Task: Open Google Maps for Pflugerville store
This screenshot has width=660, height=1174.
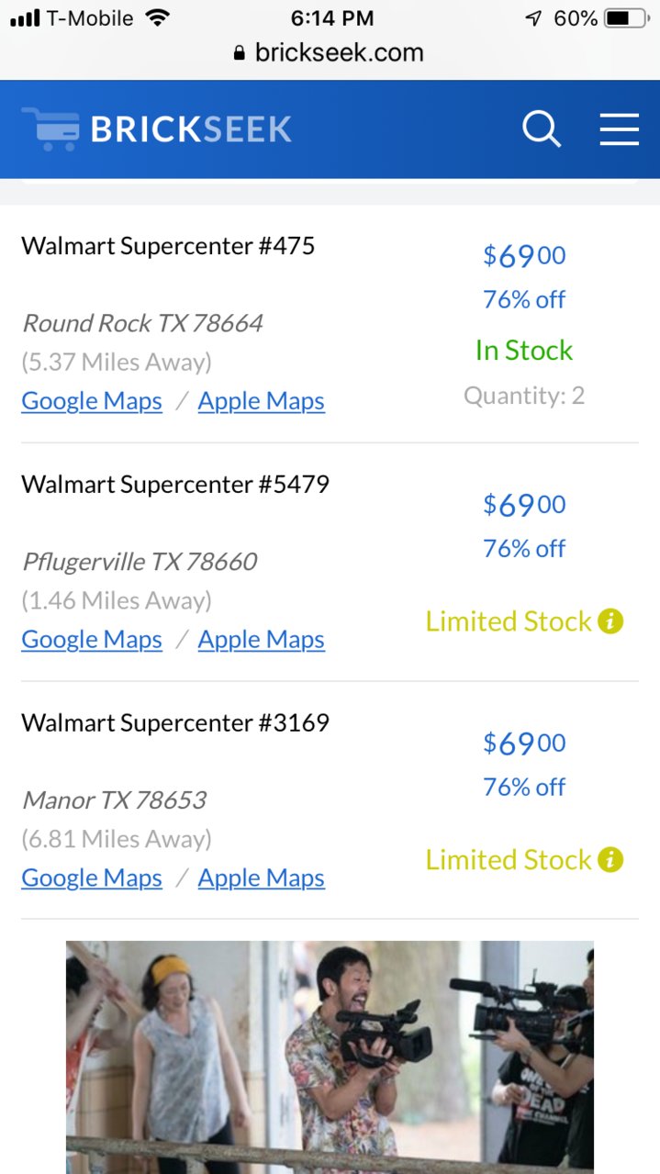Action: pyautogui.click(x=92, y=640)
